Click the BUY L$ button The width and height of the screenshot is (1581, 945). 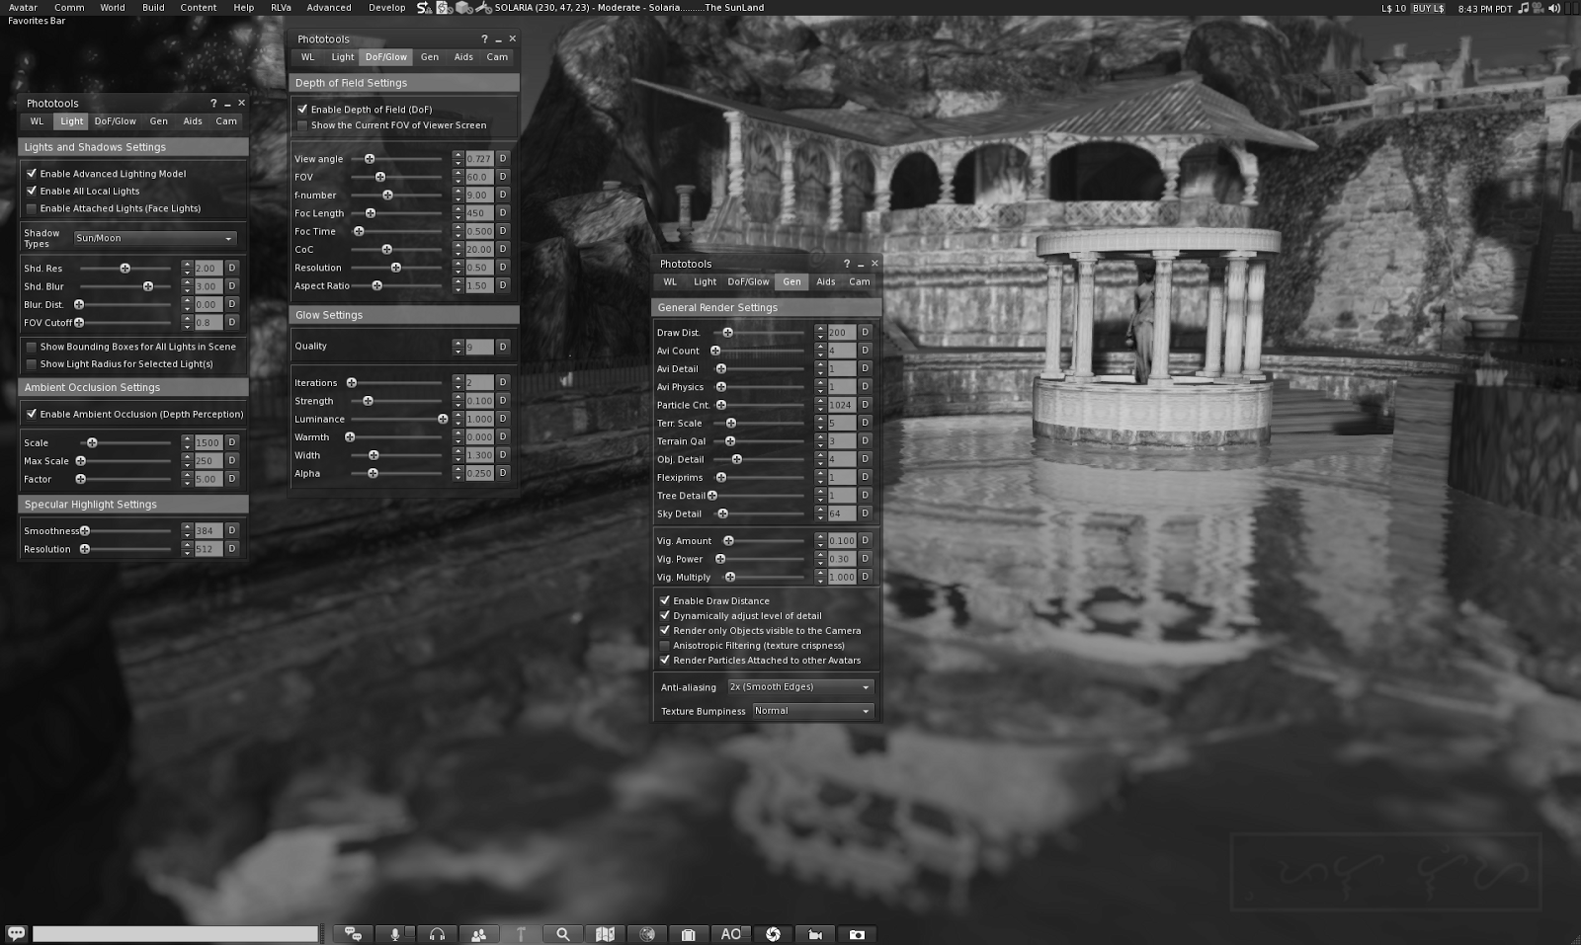(1429, 8)
